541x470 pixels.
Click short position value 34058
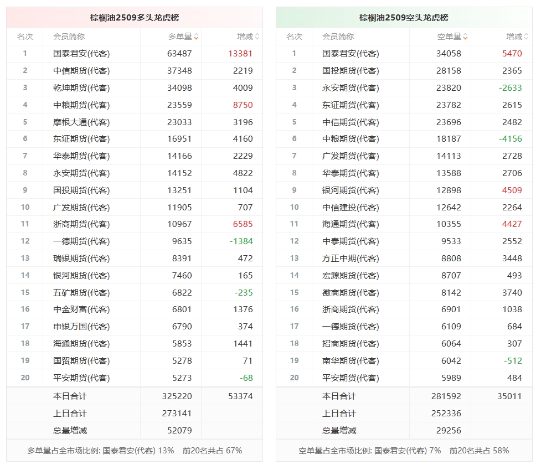(449, 54)
